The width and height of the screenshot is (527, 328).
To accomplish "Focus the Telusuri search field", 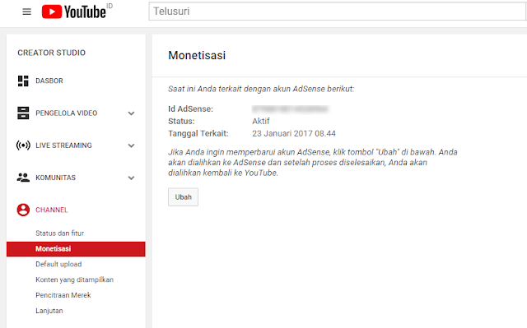I will (x=337, y=12).
